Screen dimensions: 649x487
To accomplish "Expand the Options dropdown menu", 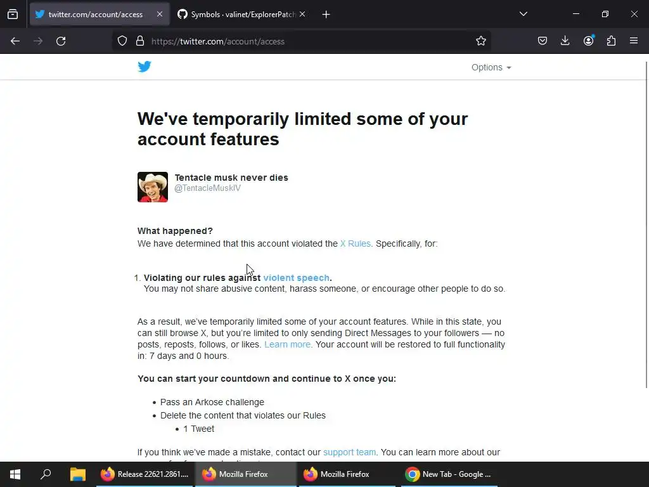I will (491, 67).
